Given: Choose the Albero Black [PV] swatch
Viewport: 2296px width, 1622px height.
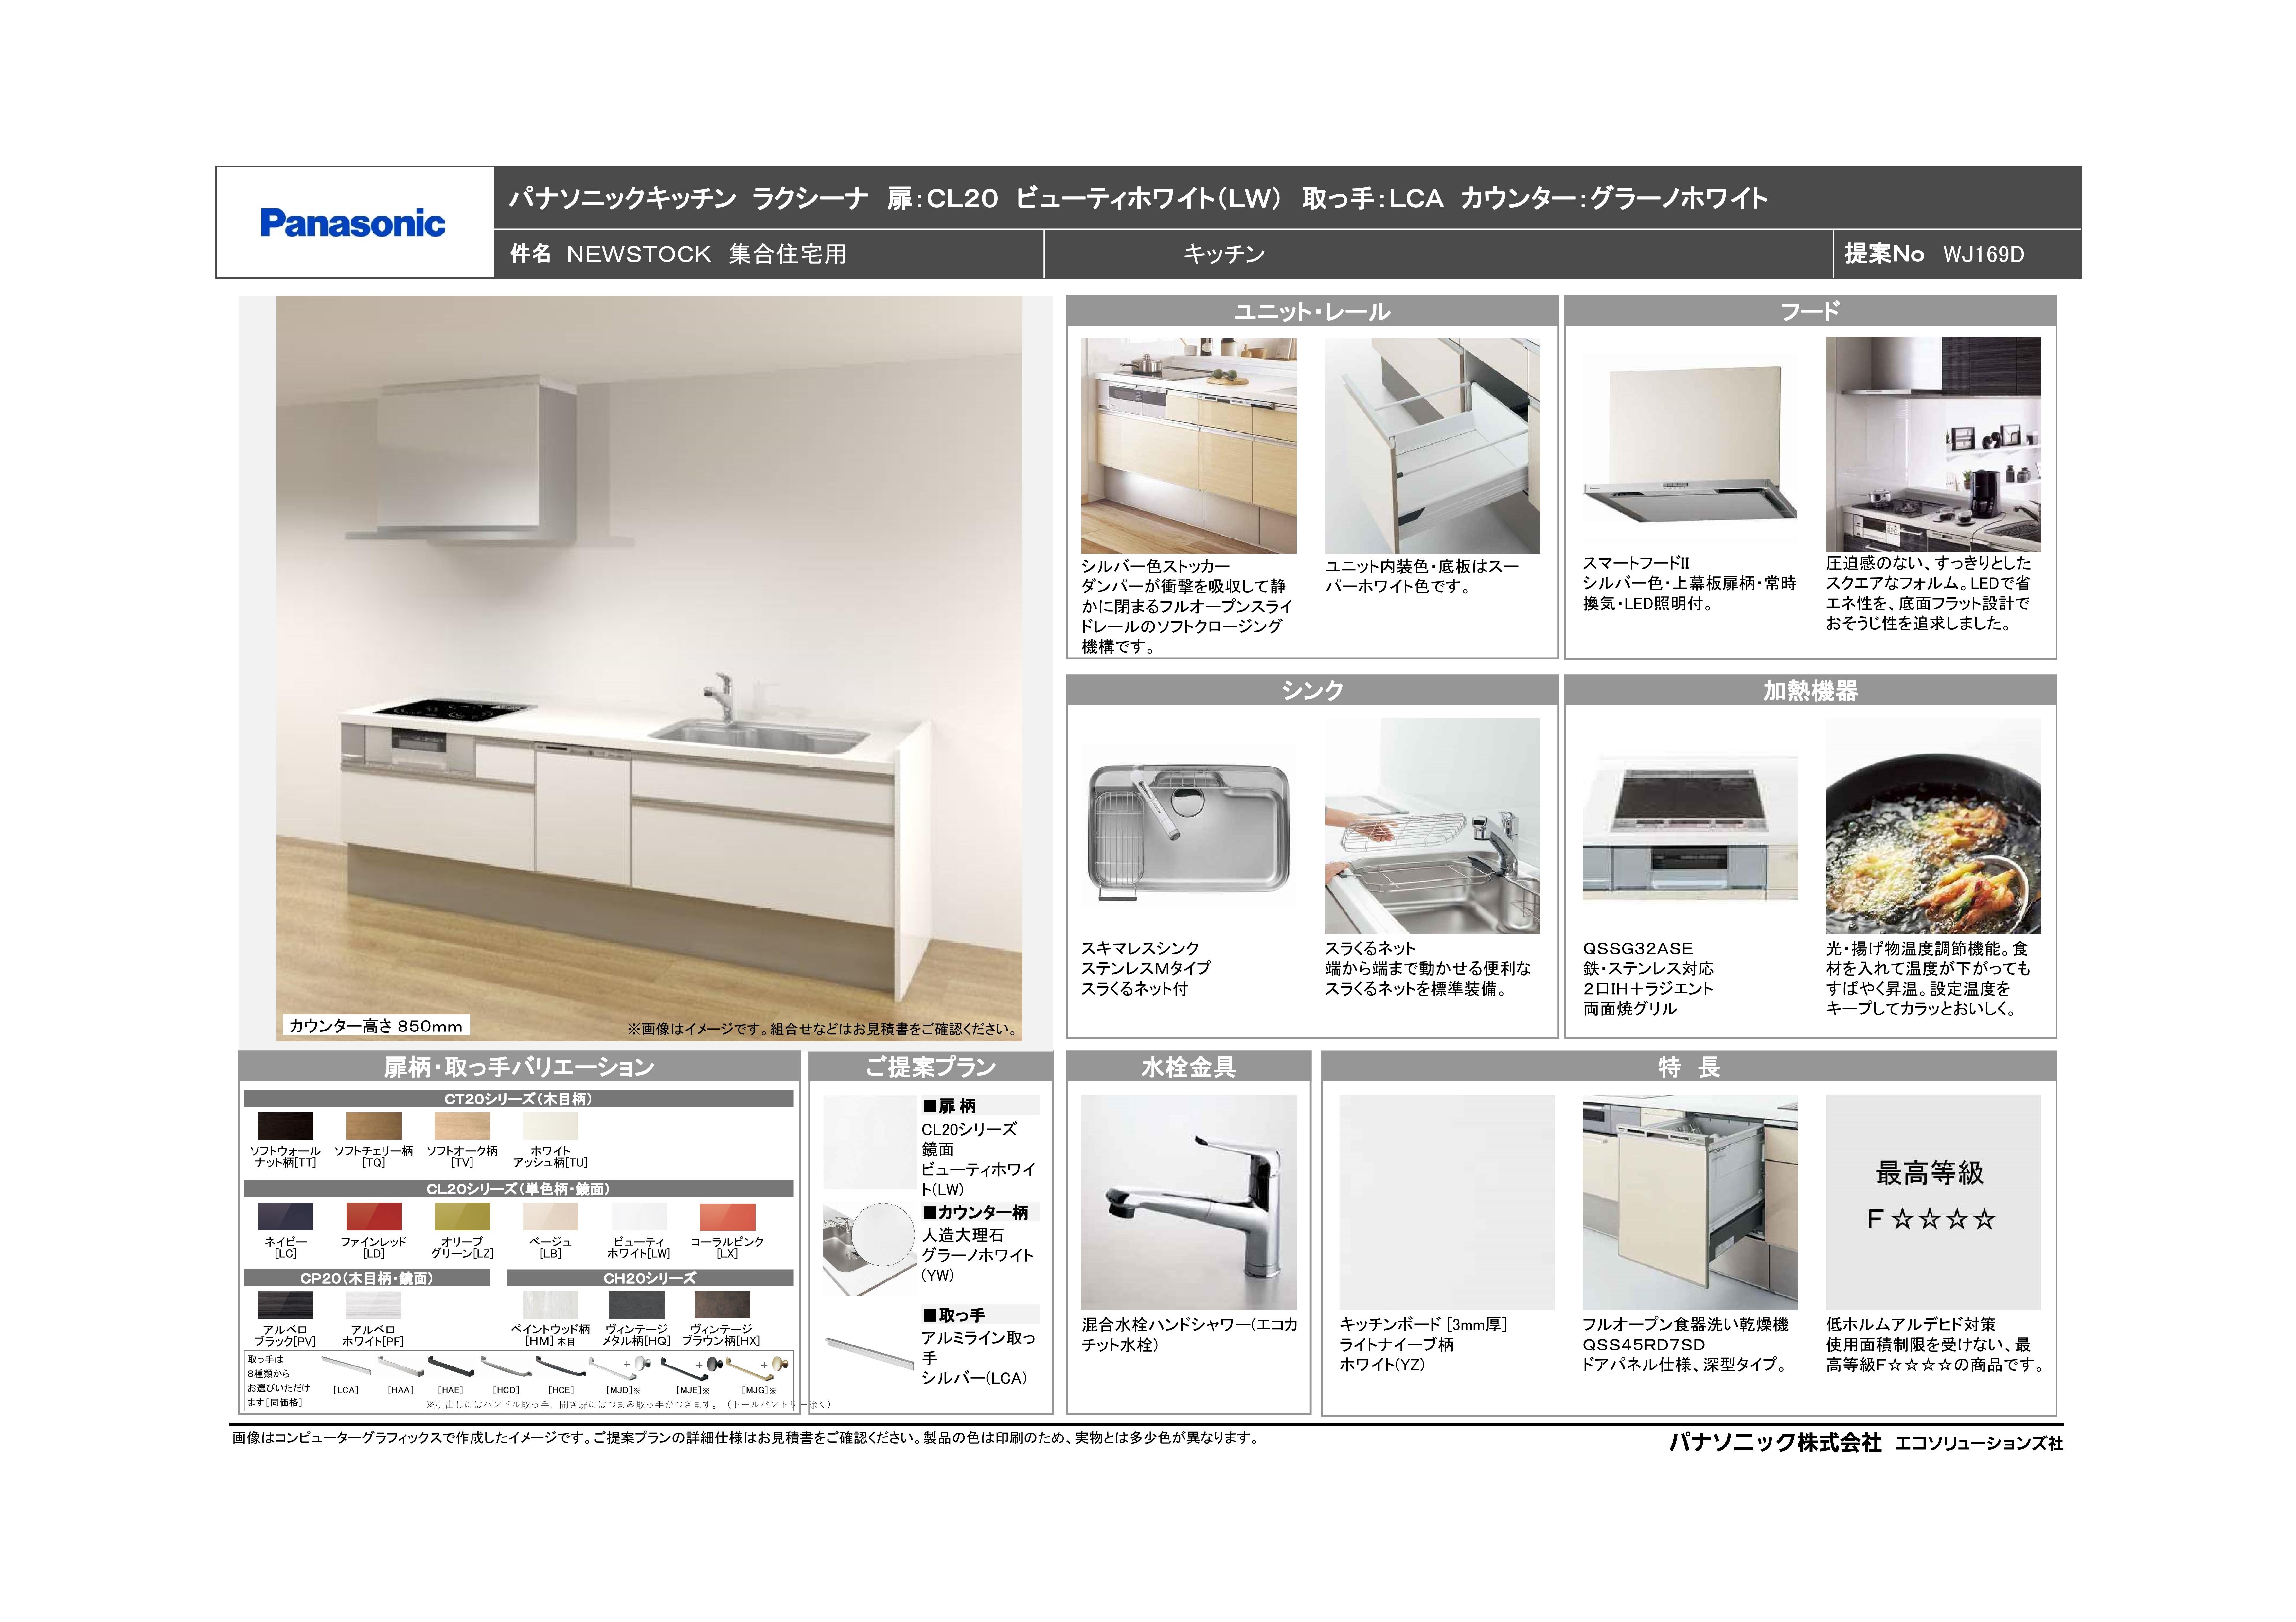Looking at the screenshot, I should pyautogui.click(x=285, y=1305).
